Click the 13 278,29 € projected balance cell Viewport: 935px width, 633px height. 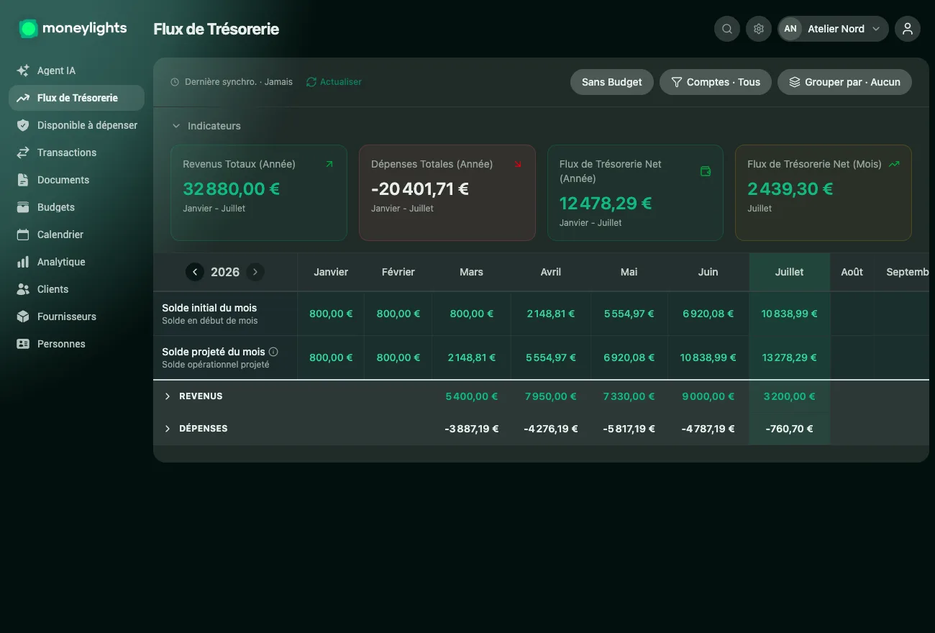[x=790, y=358]
